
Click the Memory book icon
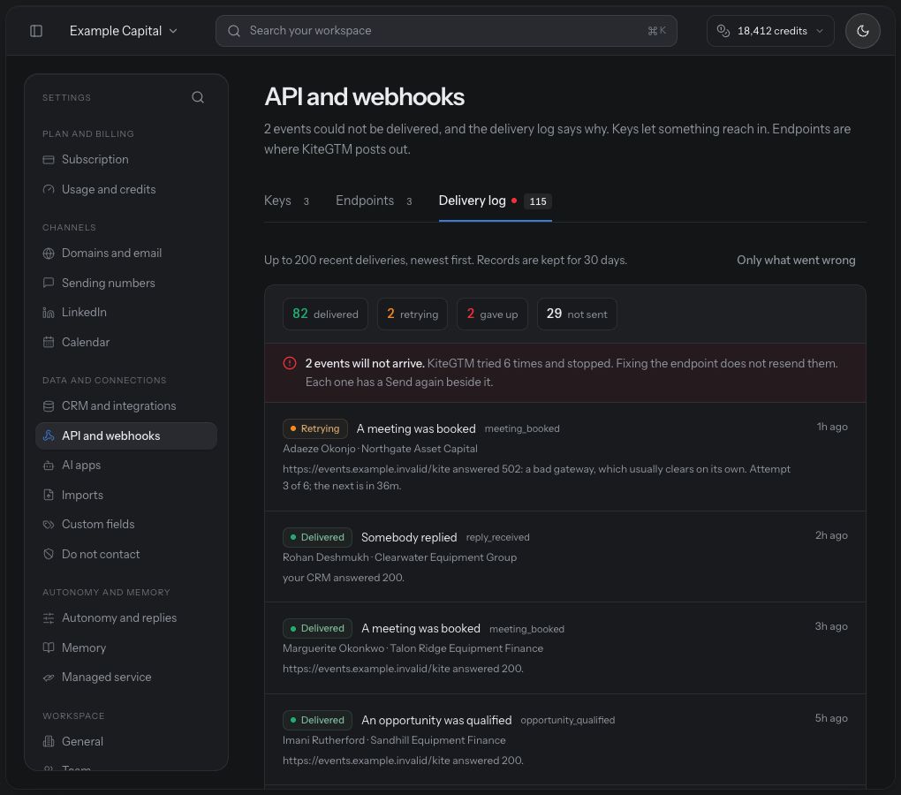pyautogui.click(x=49, y=648)
